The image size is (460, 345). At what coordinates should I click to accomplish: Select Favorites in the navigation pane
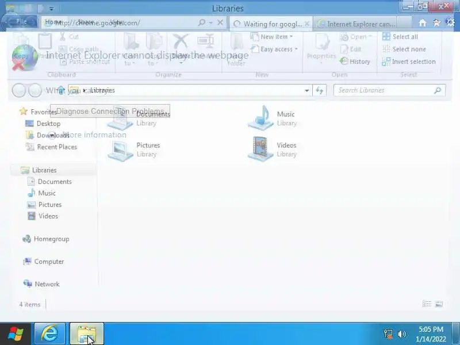point(39,112)
